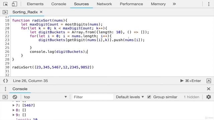Close the Sorting_Radix snippet tab
This screenshot has height=120, width=214.
click(41, 12)
